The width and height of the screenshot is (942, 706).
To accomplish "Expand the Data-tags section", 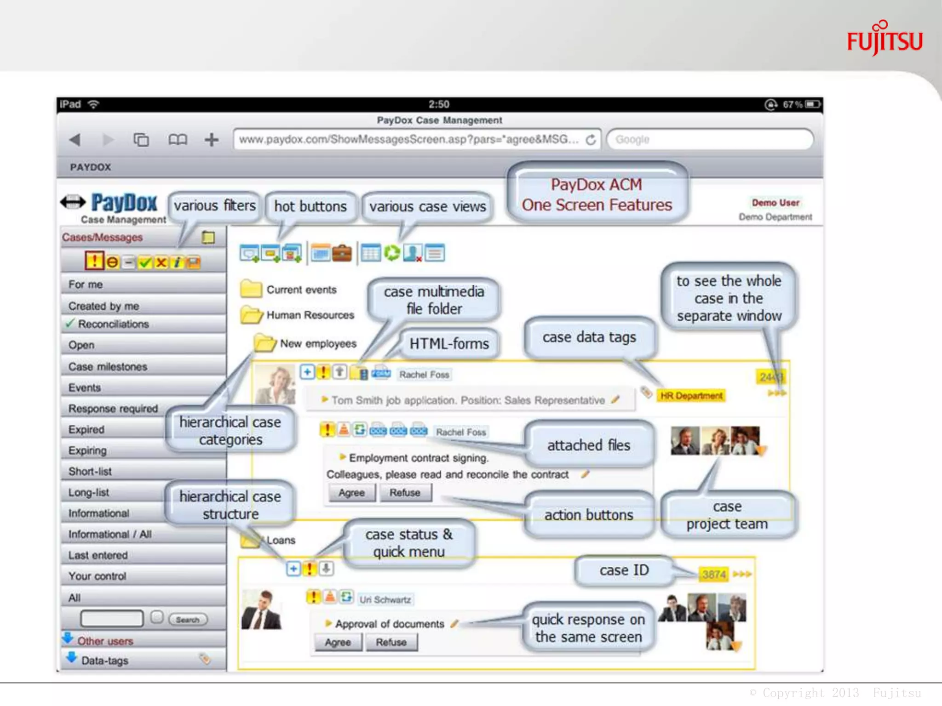I will [105, 660].
